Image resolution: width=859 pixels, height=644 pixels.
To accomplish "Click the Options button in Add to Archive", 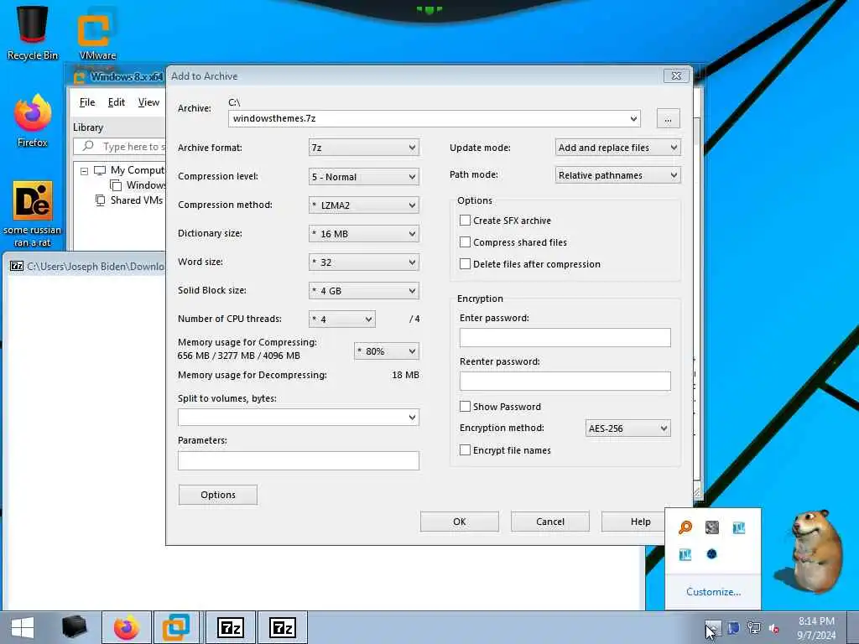I will click(x=218, y=495).
